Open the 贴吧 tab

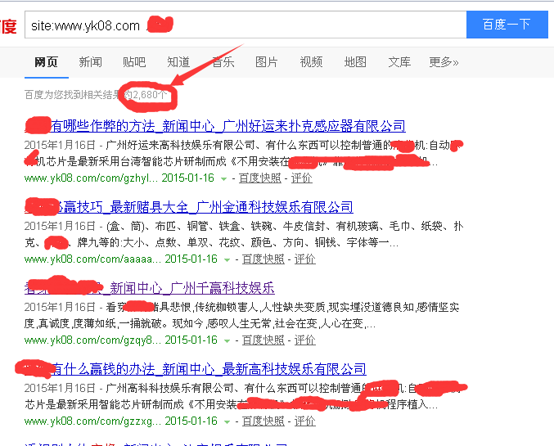click(x=134, y=62)
